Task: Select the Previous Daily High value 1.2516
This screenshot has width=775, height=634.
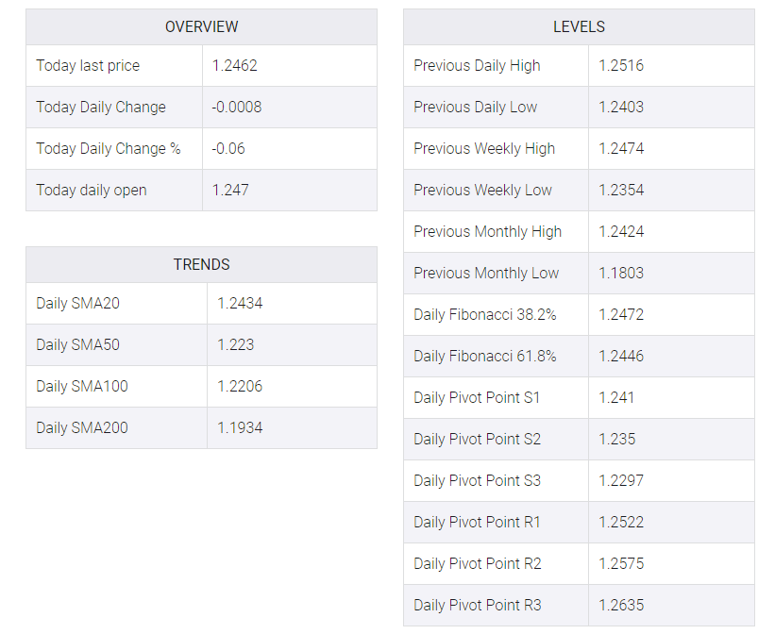Action: (621, 66)
